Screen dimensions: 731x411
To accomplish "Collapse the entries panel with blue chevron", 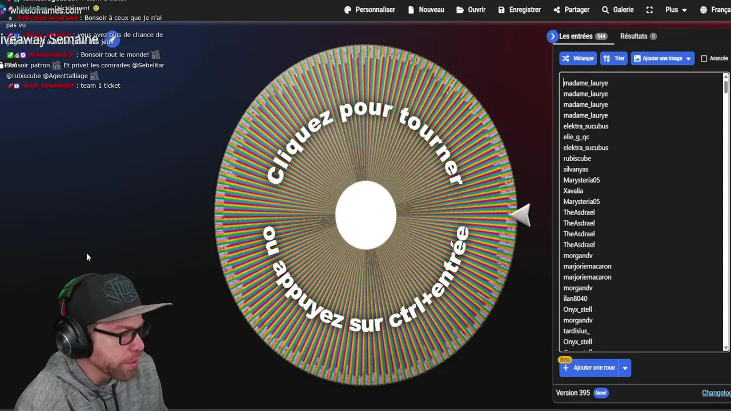I will (552, 36).
